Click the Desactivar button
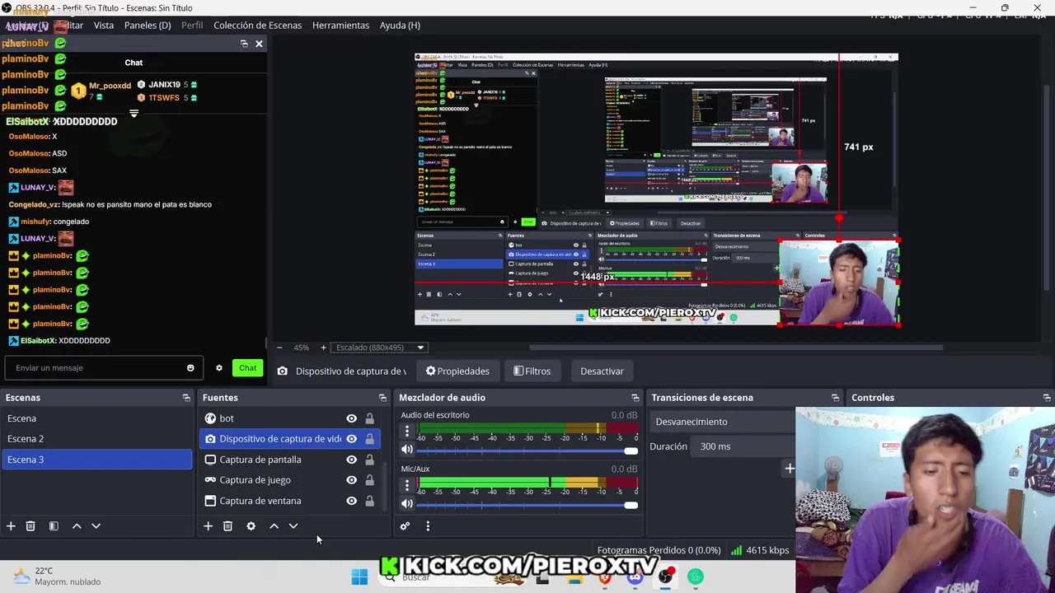The height and width of the screenshot is (593, 1055). click(x=602, y=371)
